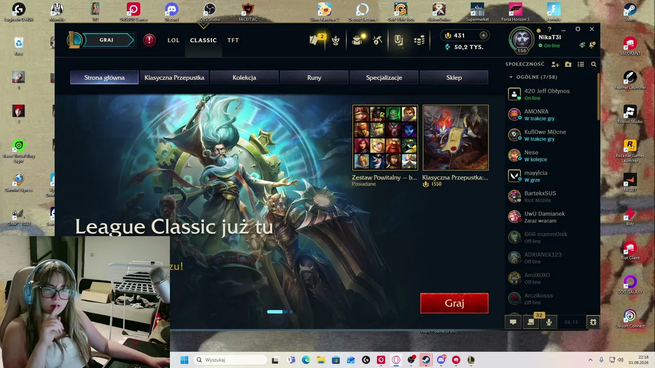The image size is (655, 368).
Task: Collapse the OGÓLNE friends group
Action: click(511, 77)
